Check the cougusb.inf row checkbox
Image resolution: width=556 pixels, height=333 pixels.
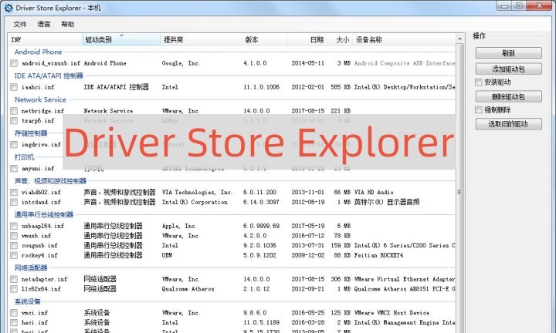tap(14, 245)
